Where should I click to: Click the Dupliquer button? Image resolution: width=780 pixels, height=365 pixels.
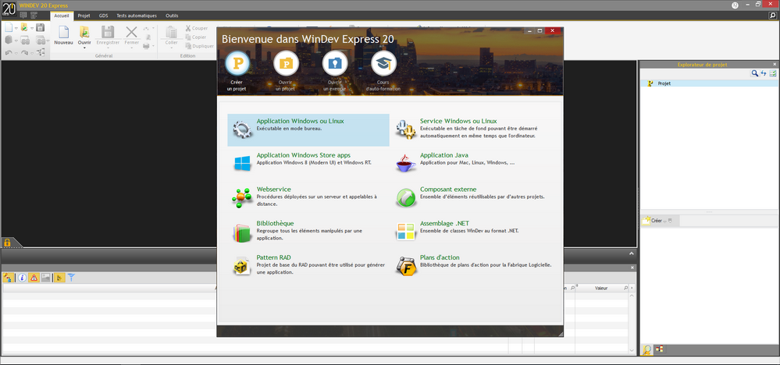pos(199,46)
